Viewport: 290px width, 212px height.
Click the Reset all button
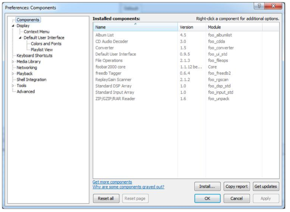point(106,199)
